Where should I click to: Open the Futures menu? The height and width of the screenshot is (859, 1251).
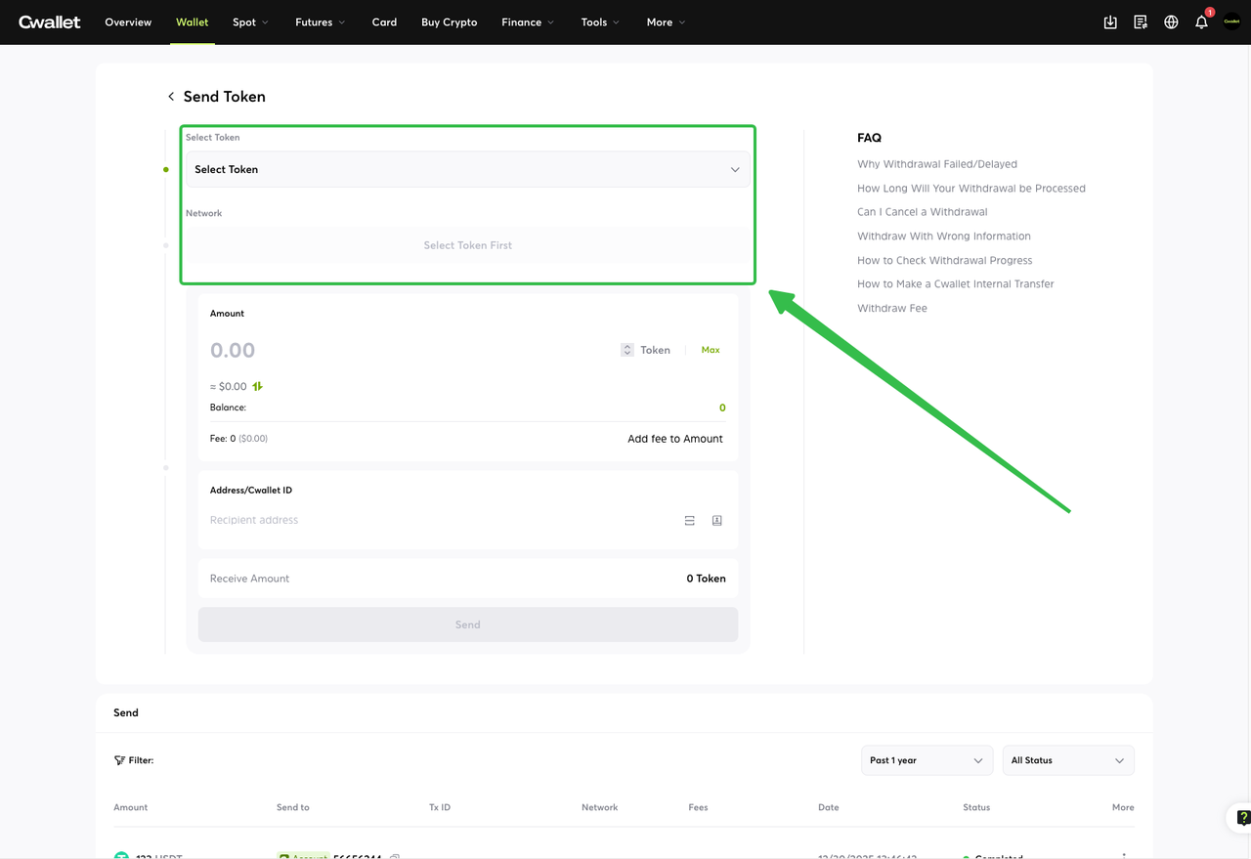point(320,22)
